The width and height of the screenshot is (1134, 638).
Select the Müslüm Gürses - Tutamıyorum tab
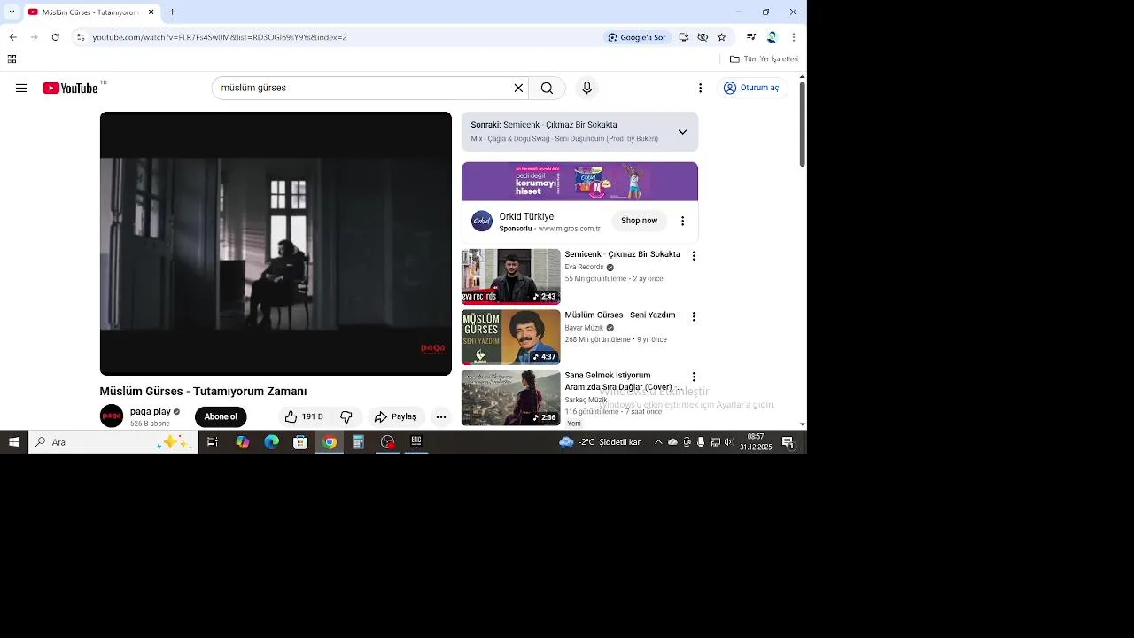pyautogui.click(x=90, y=12)
